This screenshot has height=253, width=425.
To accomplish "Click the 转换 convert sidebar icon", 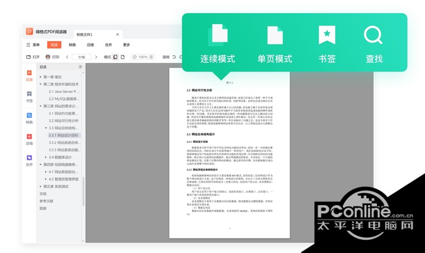I will tap(29, 116).
